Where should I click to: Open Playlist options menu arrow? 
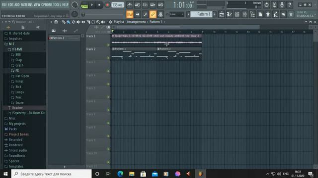coord(51,22)
